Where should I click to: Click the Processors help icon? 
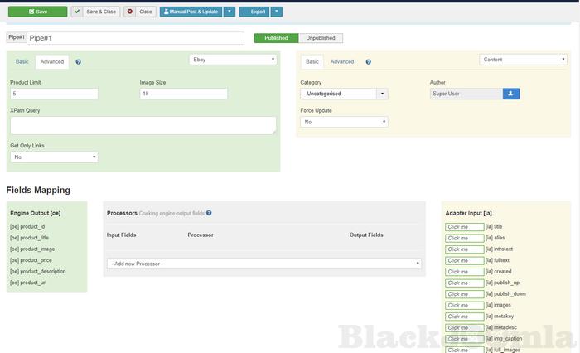pyautogui.click(x=209, y=213)
